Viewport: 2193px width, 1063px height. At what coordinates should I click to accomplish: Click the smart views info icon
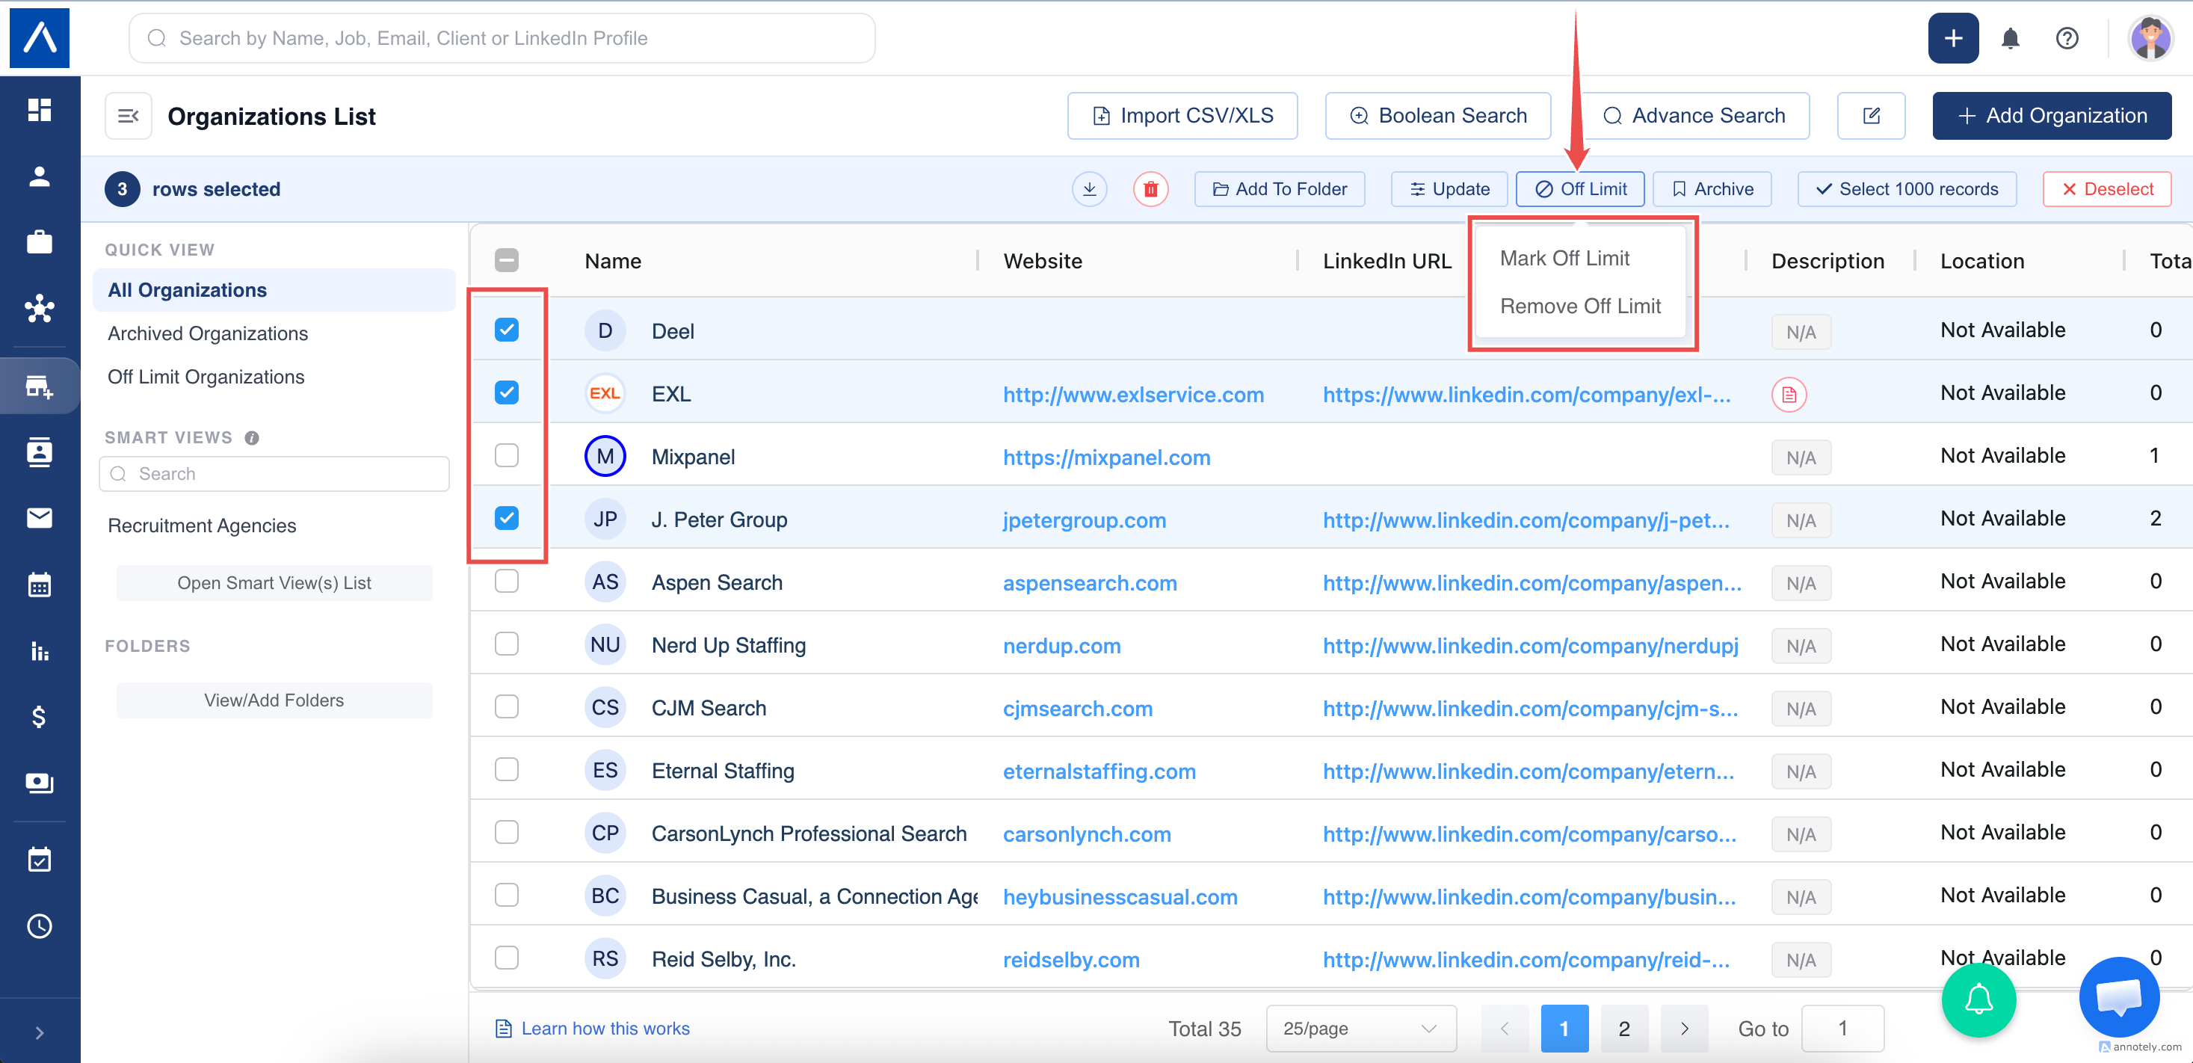pyautogui.click(x=251, y=438)
